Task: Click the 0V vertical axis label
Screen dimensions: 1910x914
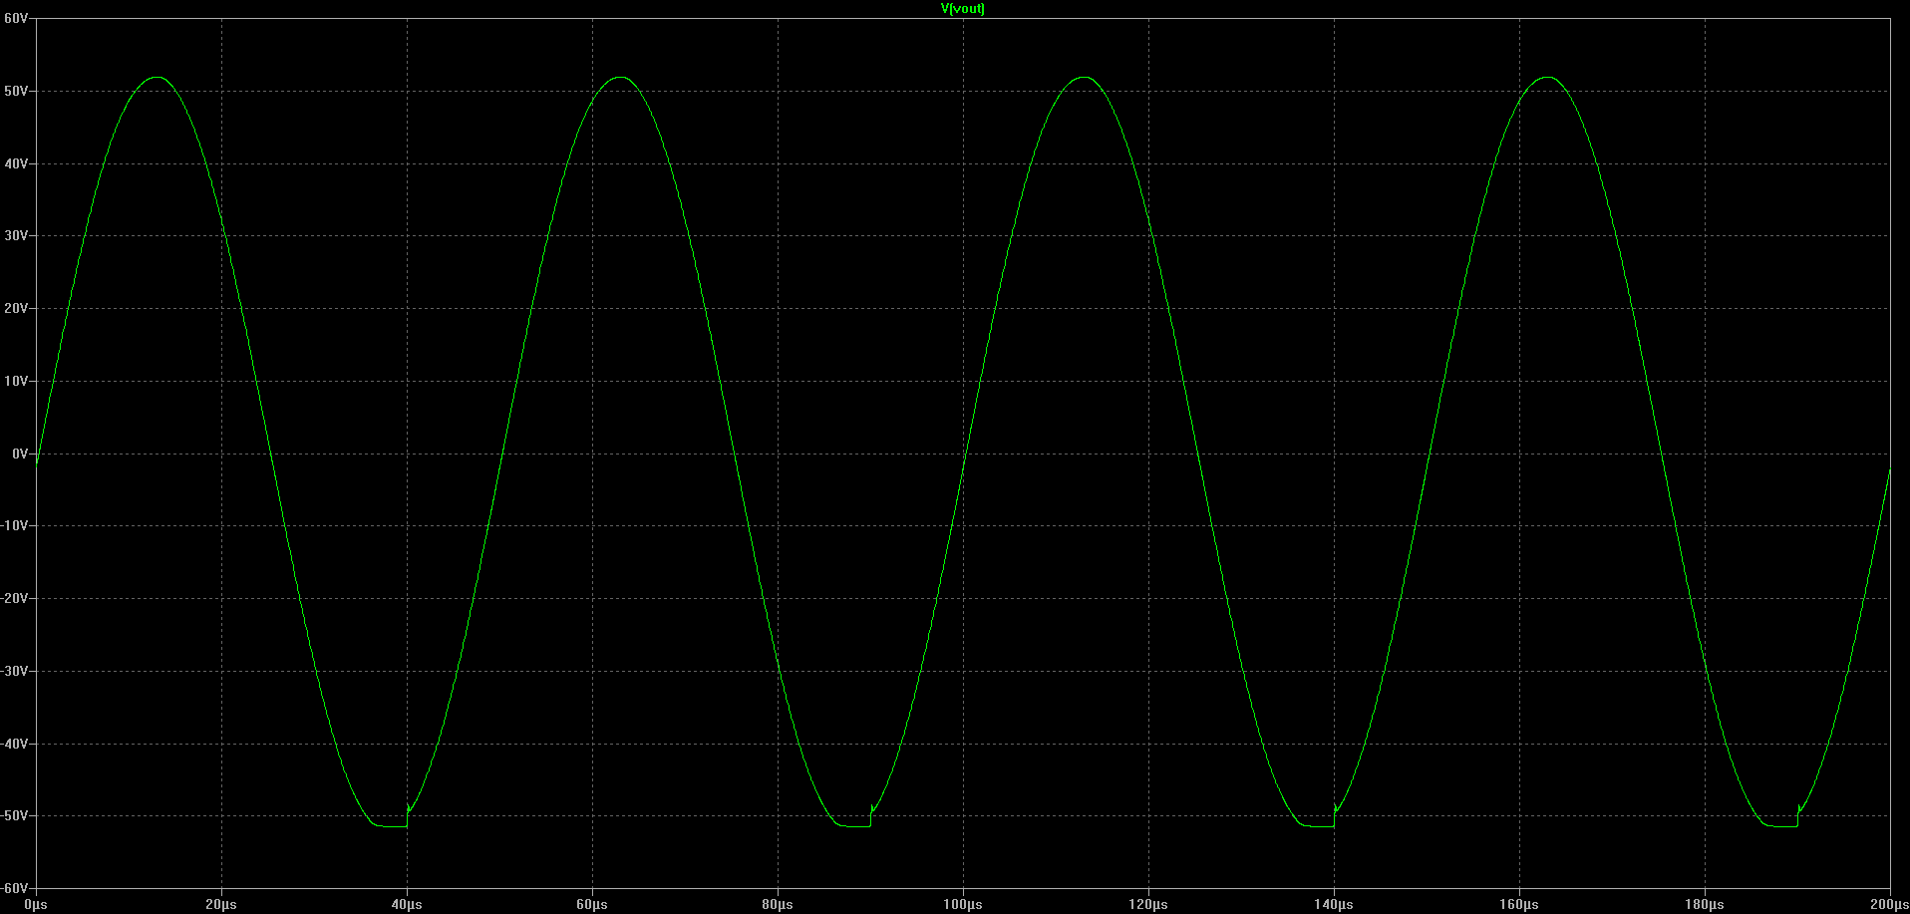Action: click(20, 454)
